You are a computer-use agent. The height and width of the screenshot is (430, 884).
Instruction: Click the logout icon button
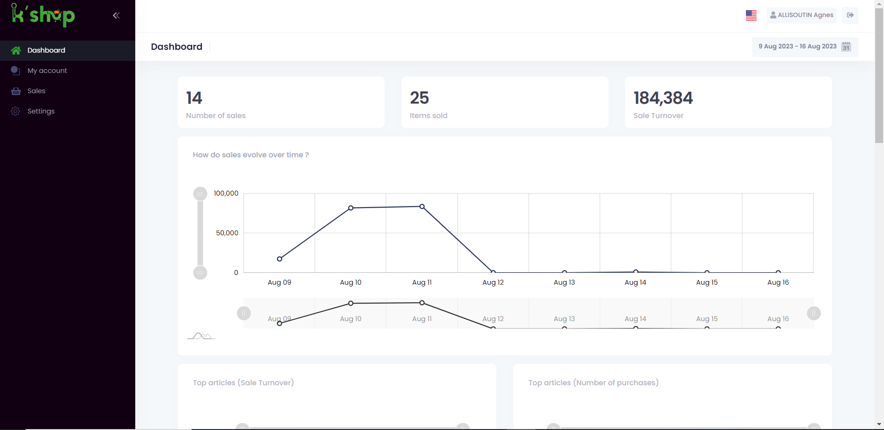(x=850, y=15)
